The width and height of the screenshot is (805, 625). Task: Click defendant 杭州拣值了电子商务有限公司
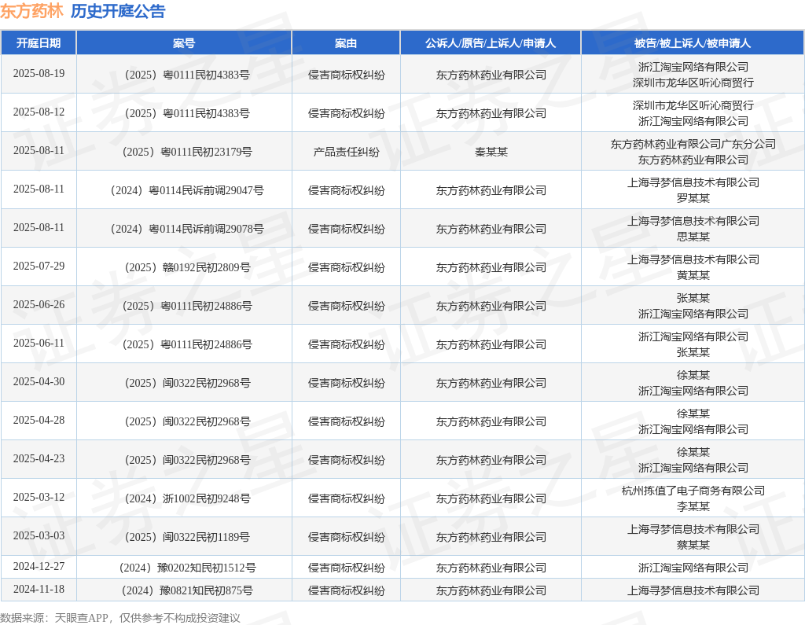(x=693, y=491)
